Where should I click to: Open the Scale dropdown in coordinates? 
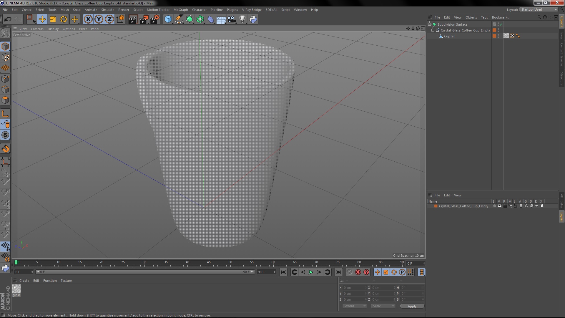click(383, 306)
